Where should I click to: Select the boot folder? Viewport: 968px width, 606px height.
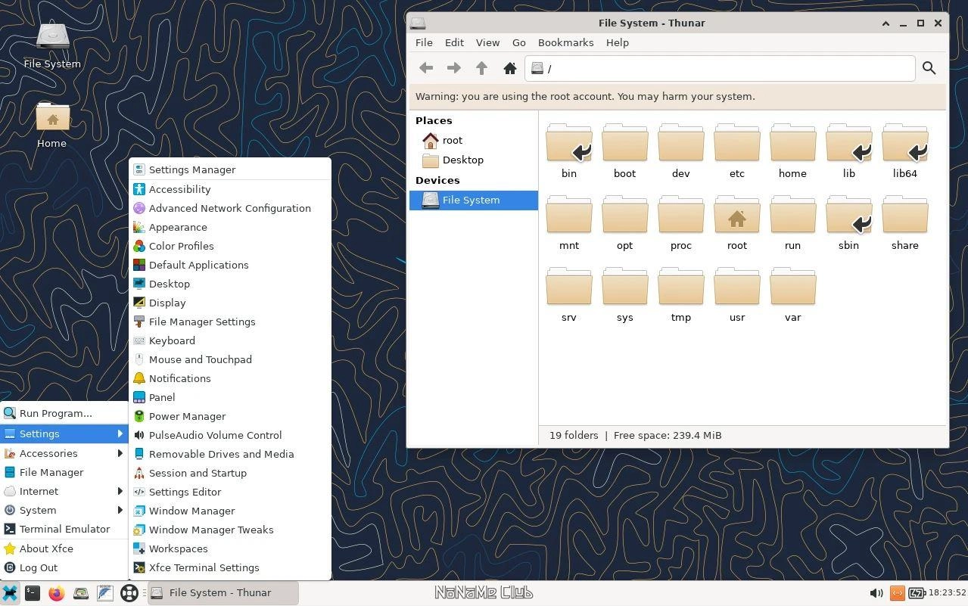click(x=625, y=151)
